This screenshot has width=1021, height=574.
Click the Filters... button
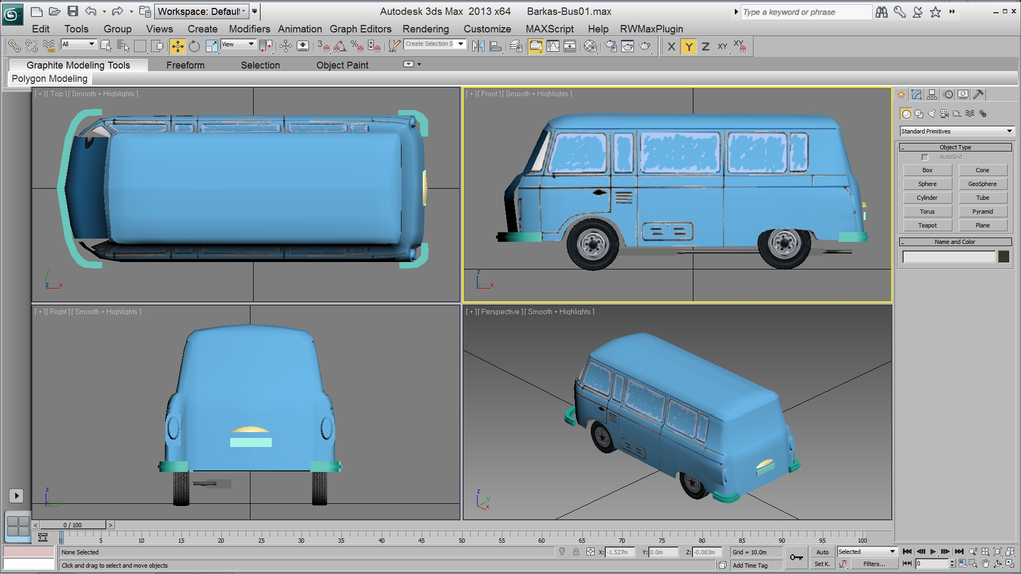[874, 564]
